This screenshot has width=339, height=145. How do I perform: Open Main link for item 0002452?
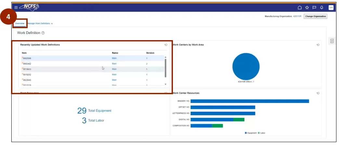tap(114, 64)
